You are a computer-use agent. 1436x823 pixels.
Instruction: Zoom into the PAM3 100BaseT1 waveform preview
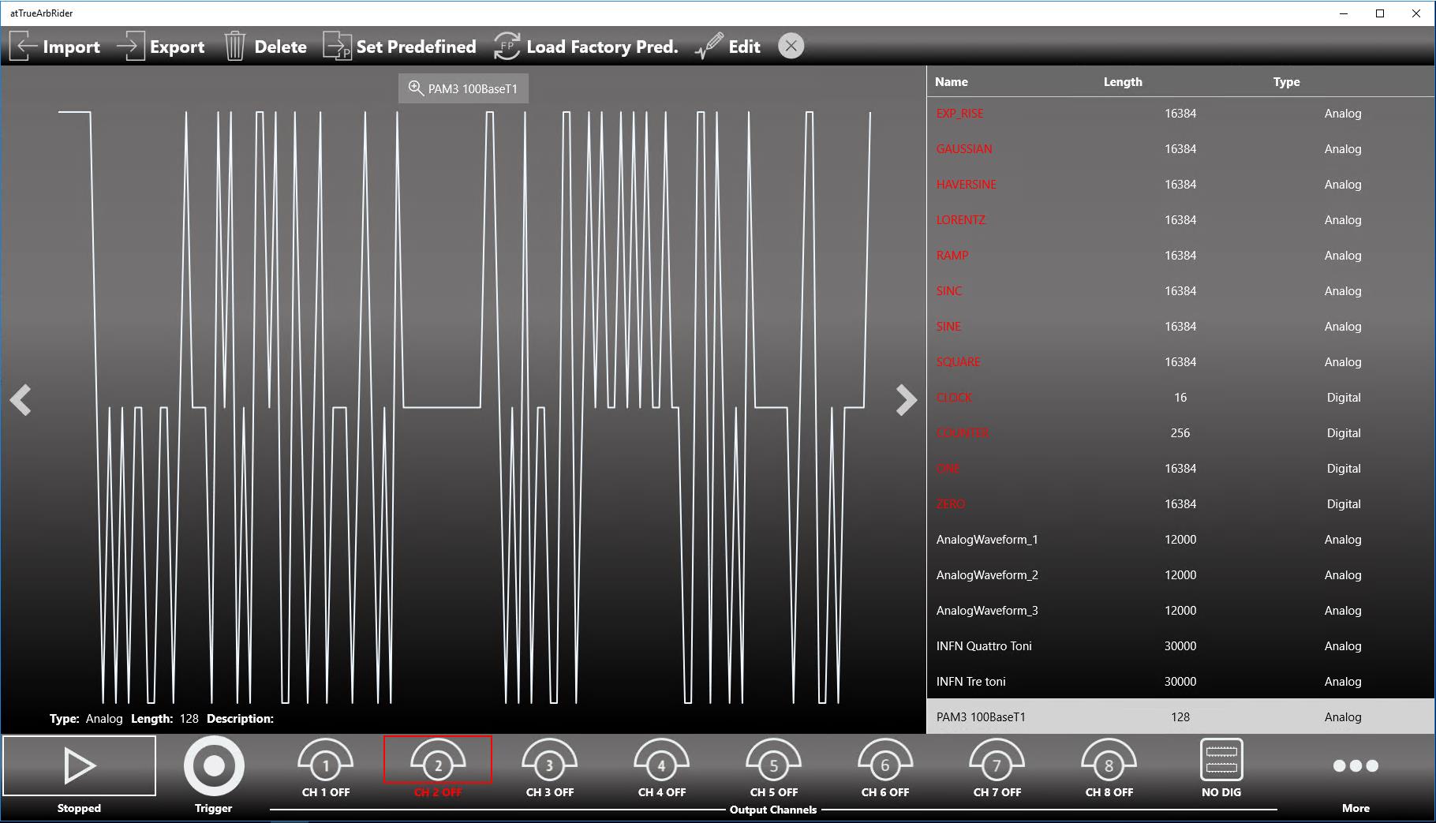click(x=416, y=88)
